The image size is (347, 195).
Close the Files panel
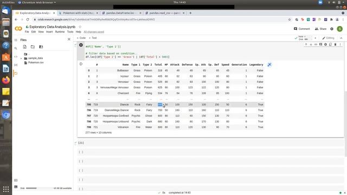[x=69, y=39]
